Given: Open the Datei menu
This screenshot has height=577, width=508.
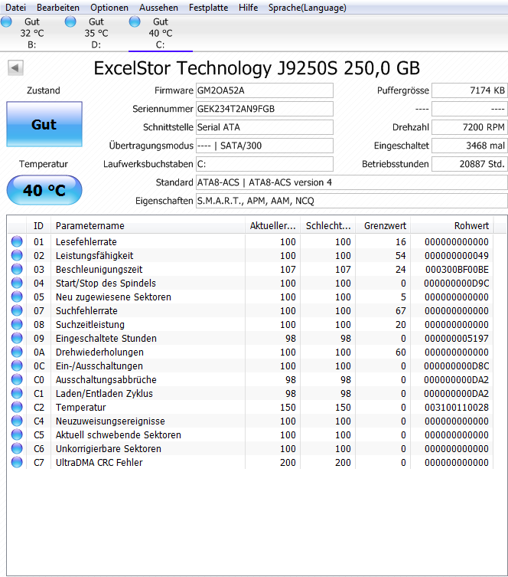Looking at the screenshot, I should tap(16, 8).
